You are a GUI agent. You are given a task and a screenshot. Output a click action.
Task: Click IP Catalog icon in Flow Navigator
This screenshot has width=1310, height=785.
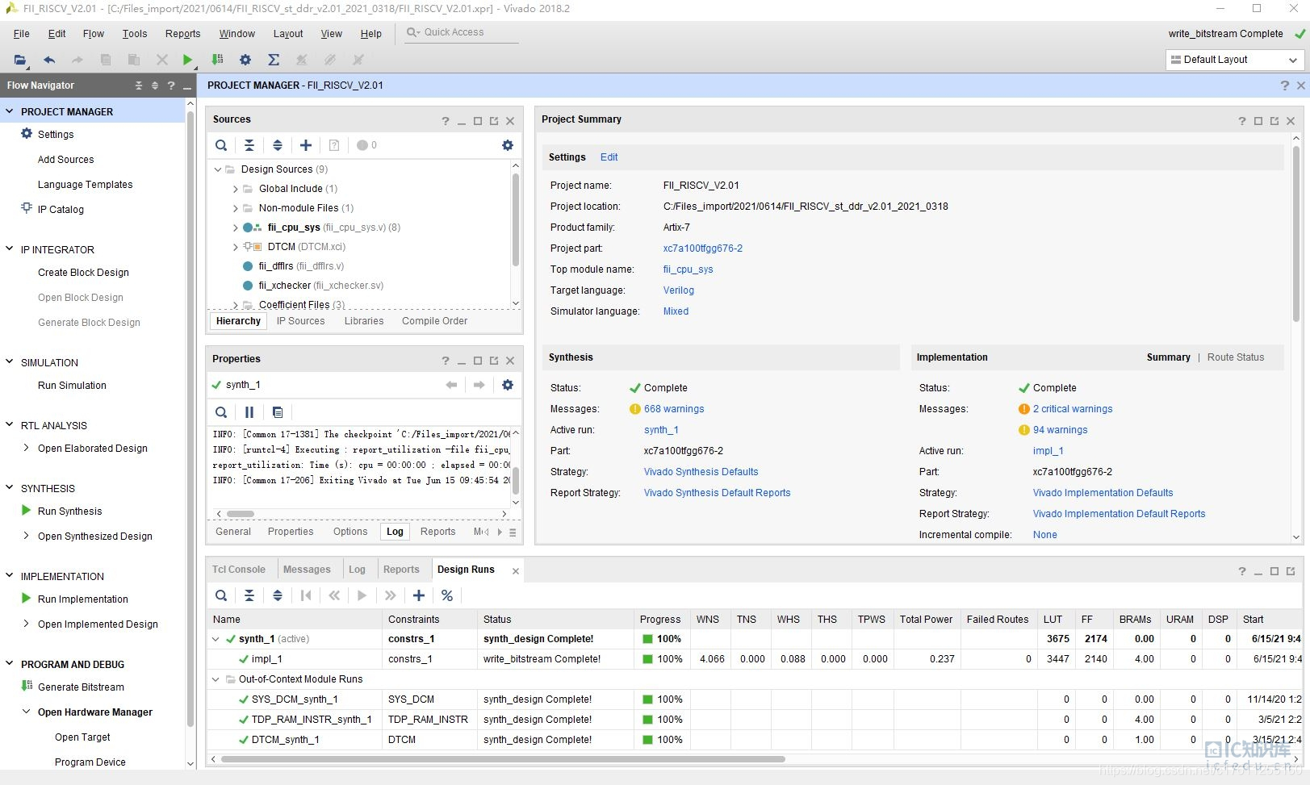pyautogui.click(x=27, y=208)
